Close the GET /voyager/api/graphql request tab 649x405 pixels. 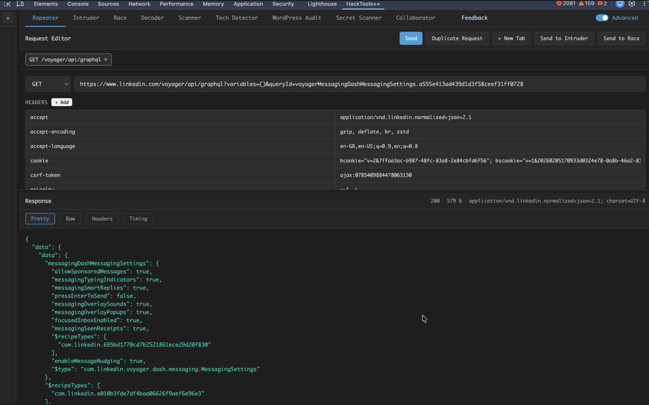tap(105, 59)
